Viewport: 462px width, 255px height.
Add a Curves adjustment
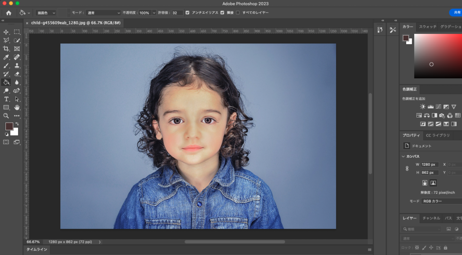coord(439,107)
